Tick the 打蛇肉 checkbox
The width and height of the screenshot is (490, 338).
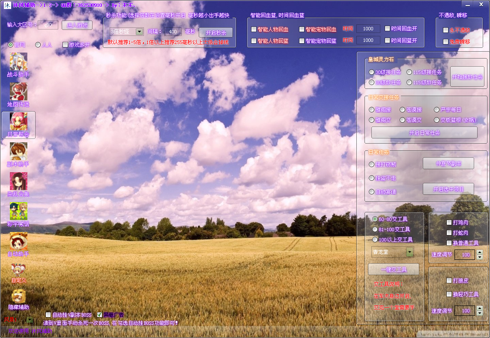coord(449,232)
